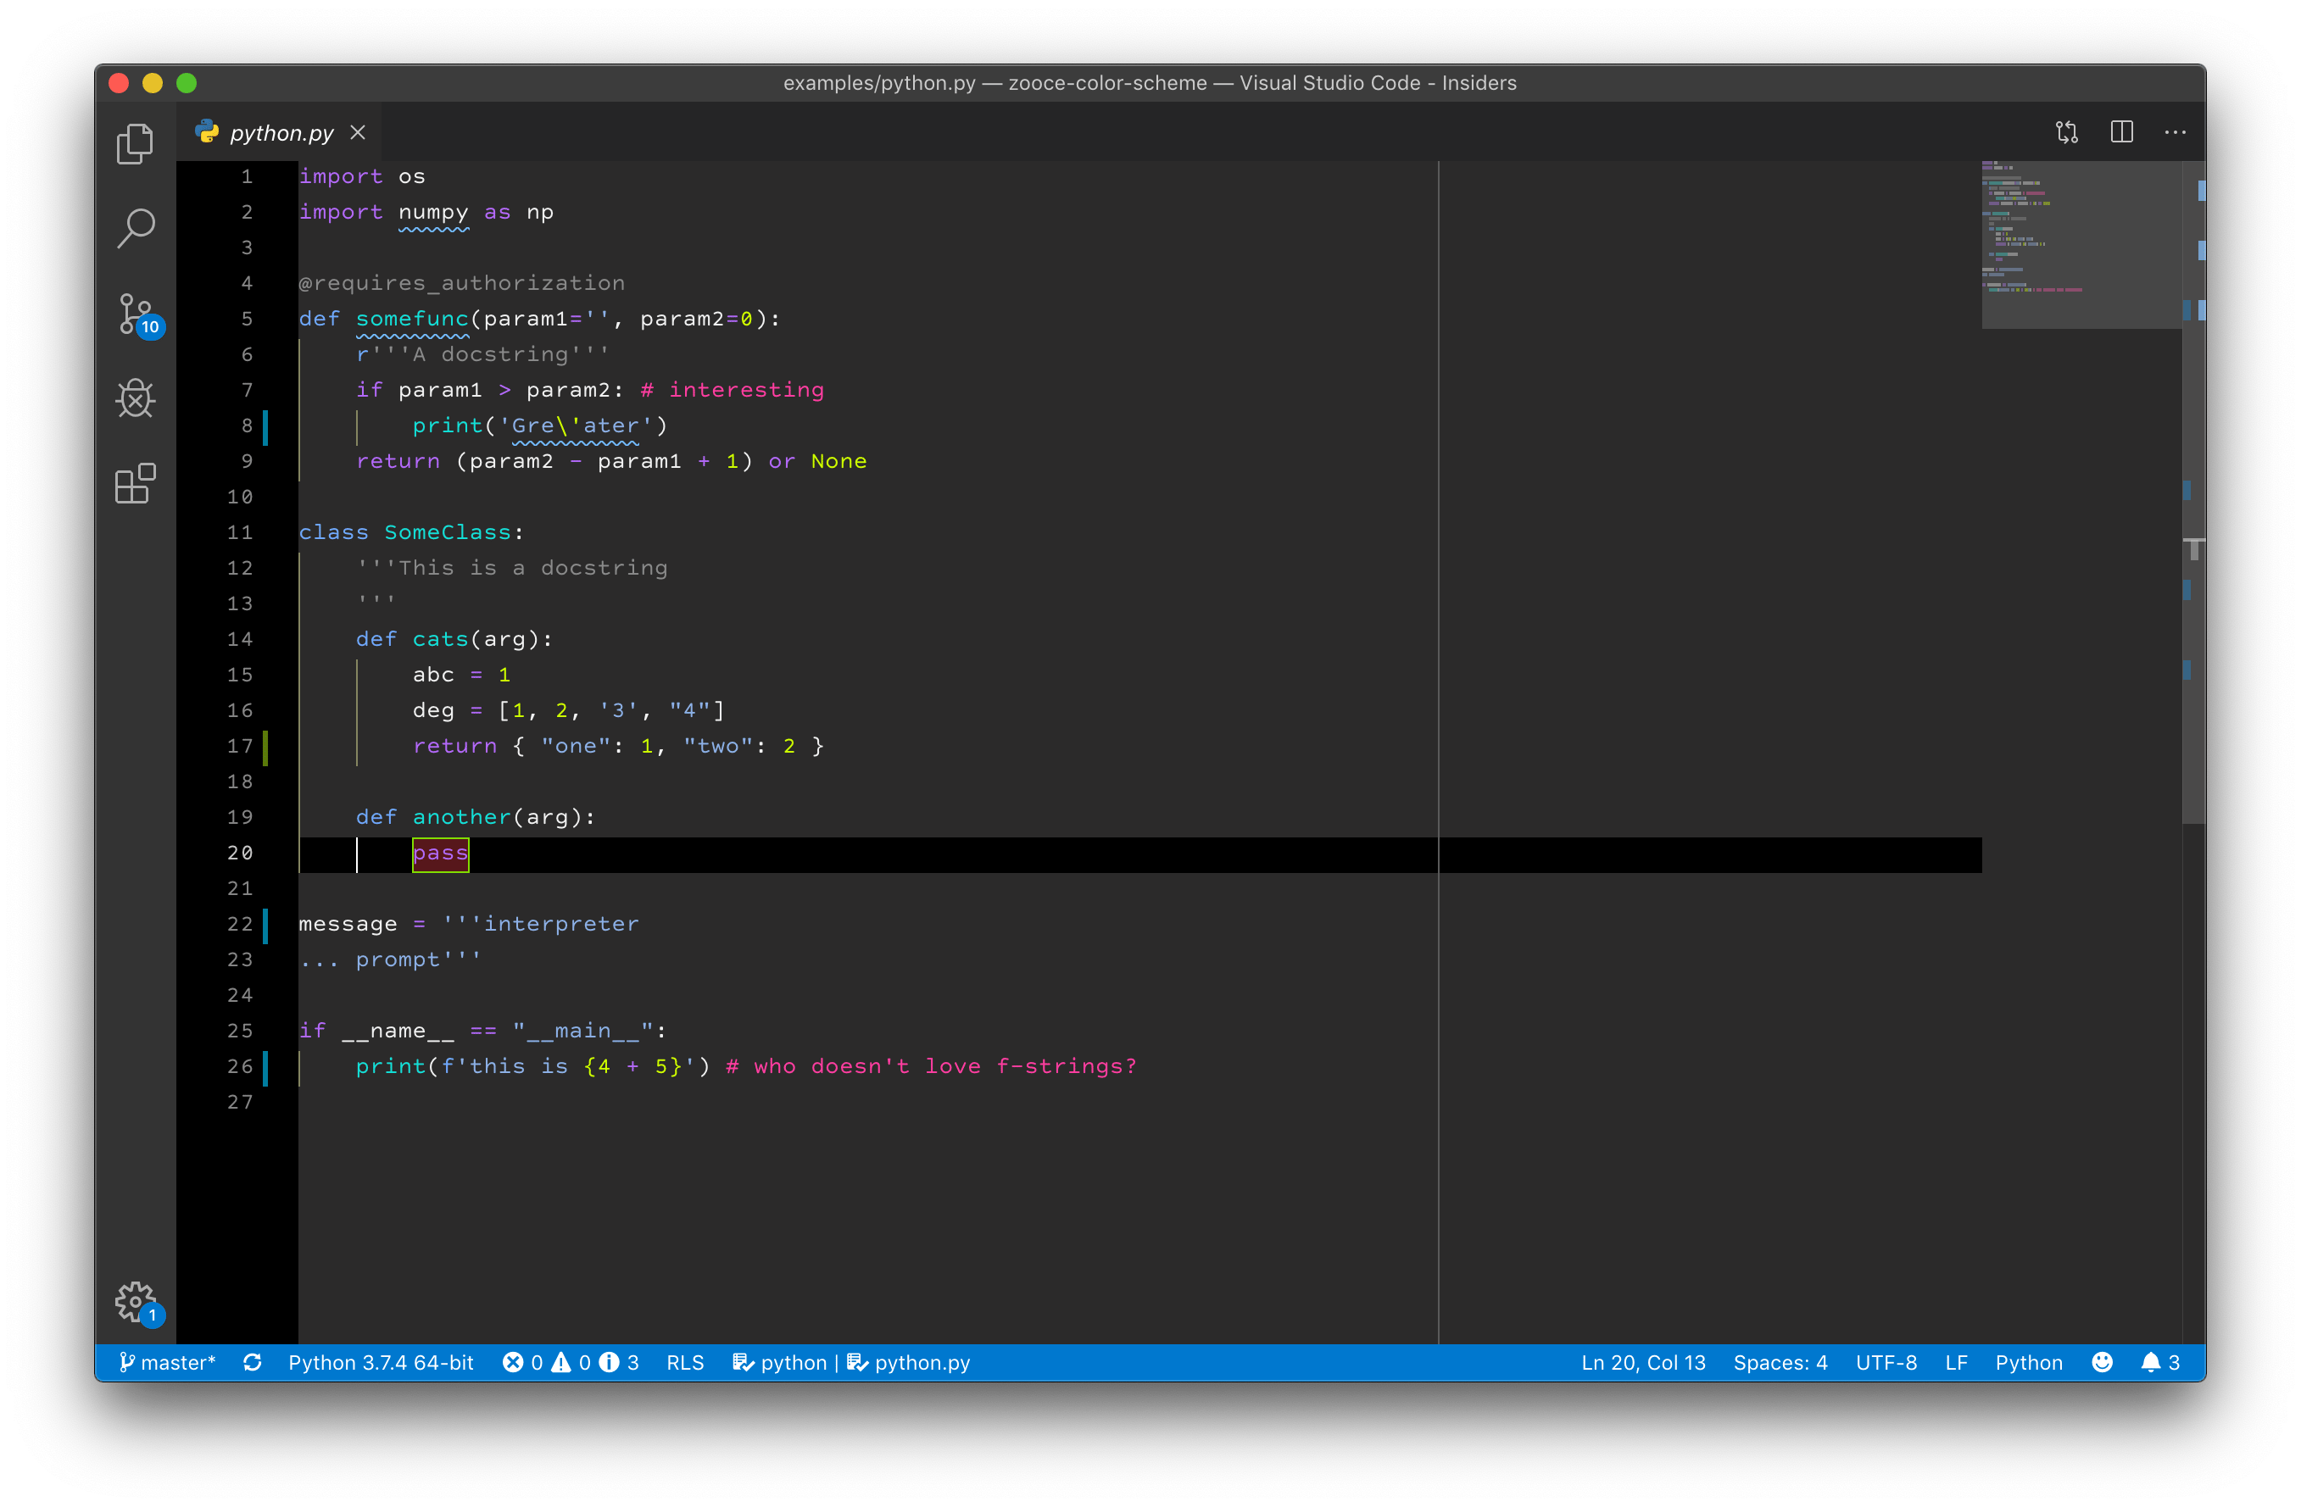Click the synchronize changes icon

click(x=253, y=1362)
